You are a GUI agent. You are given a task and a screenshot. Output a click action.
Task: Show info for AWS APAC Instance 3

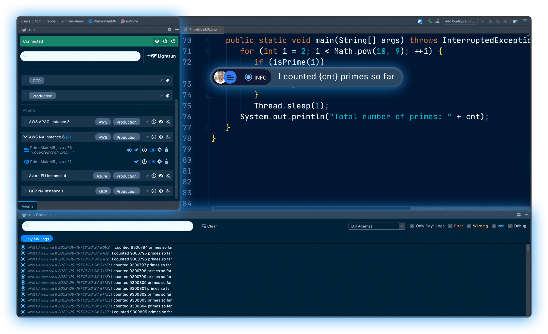154,122
